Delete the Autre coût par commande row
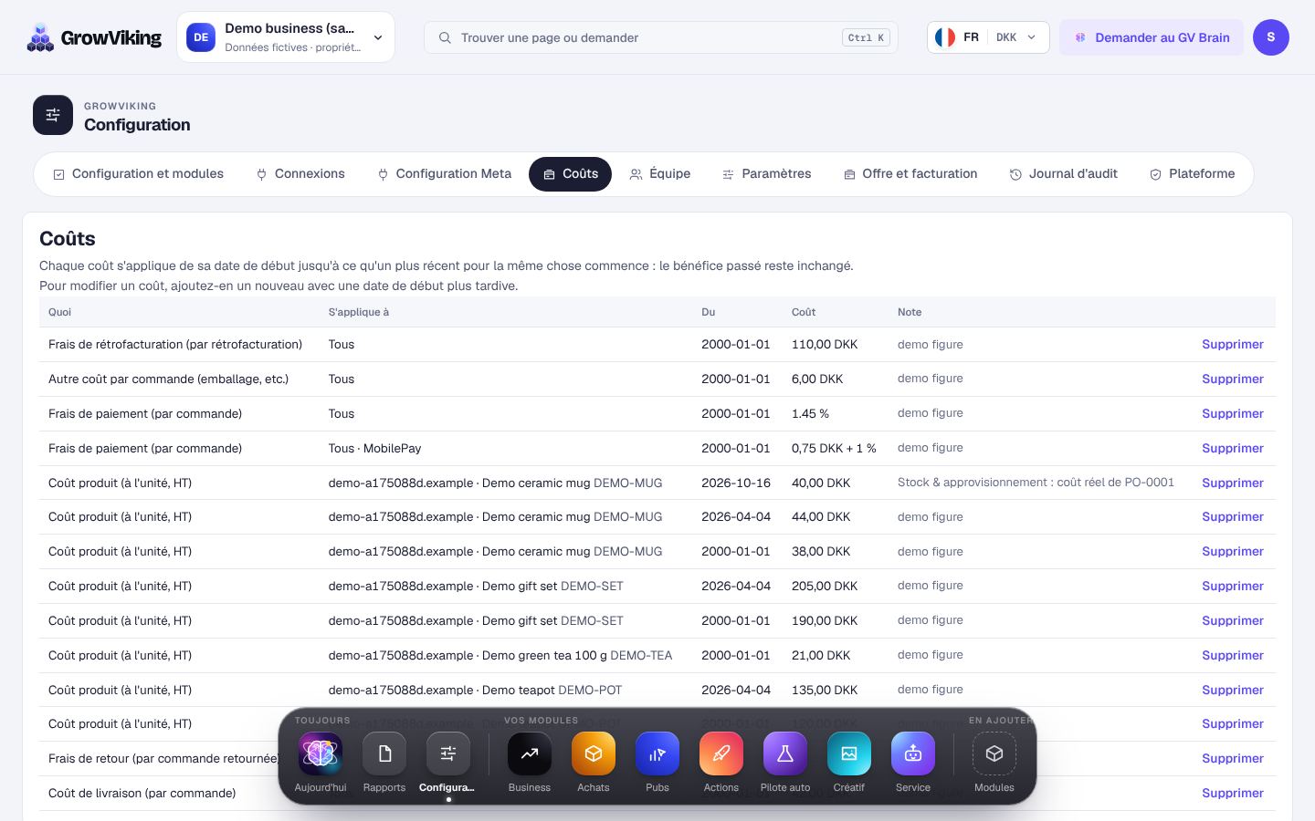Viewport: 1315px width, 821px height. point(1233,379)
